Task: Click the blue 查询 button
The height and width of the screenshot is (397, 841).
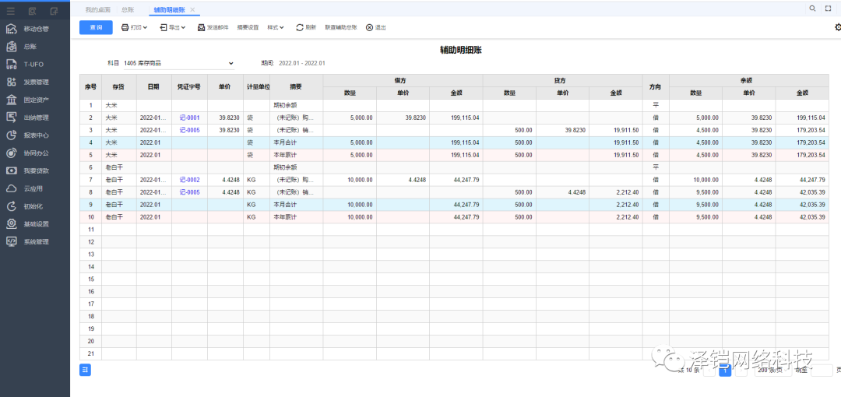Action: point(96,27)
